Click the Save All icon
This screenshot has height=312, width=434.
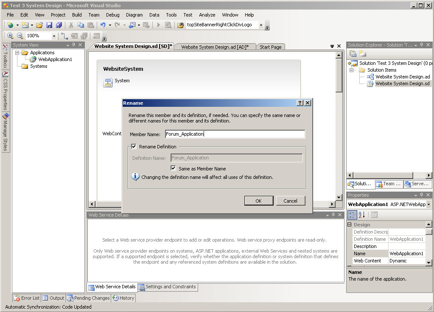click(x=59, y=25)
